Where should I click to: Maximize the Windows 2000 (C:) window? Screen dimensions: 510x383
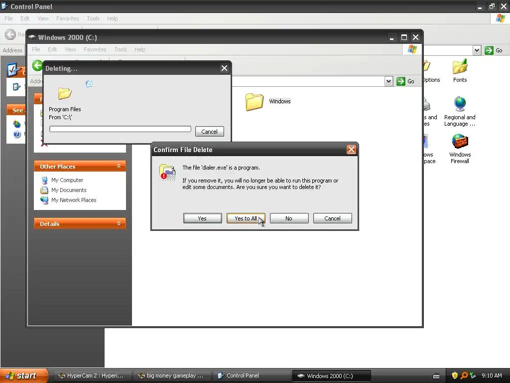403,37
